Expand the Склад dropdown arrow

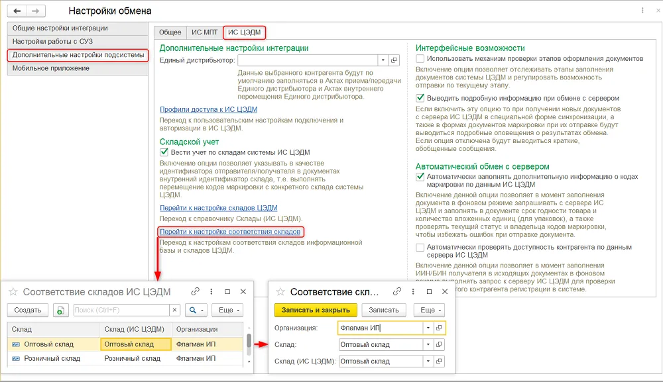pyautogui.click(x=428, y=345)
